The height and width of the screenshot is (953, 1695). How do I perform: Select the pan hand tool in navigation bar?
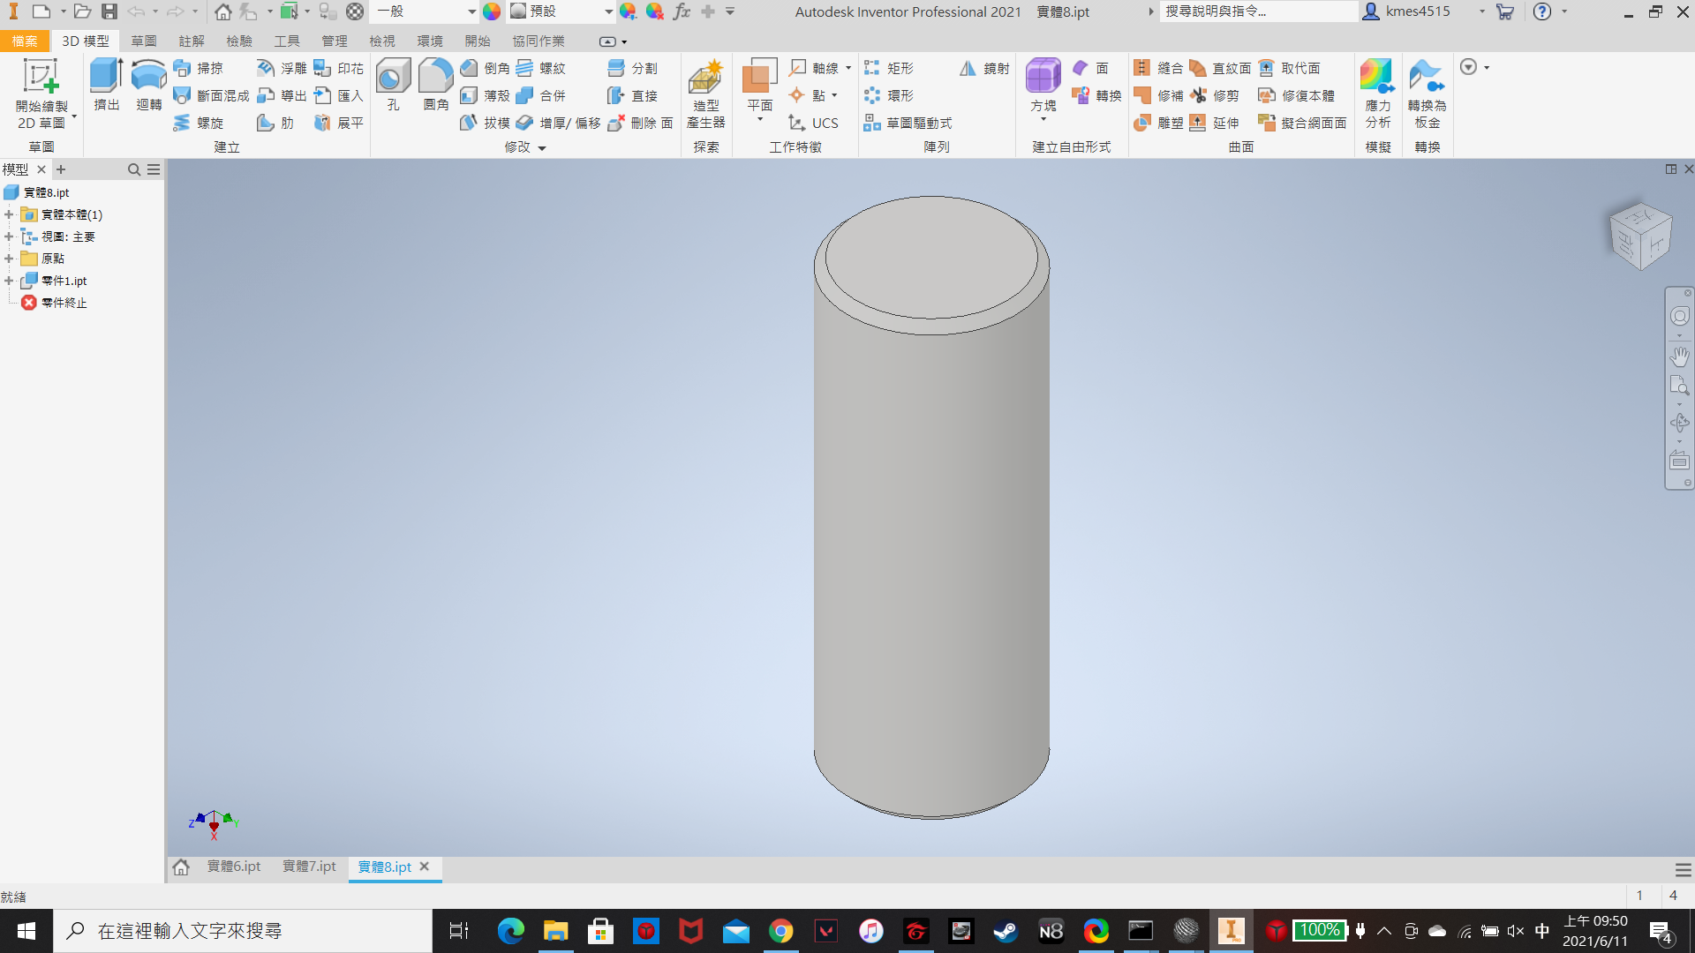pos(1679,356)
